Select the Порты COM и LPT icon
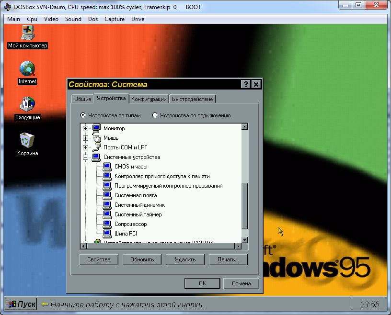The image size is (391, 315). [96, 147]
